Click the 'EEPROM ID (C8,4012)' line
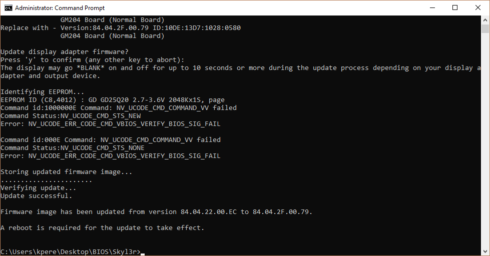The height and width of the screenshot is (256, 490). [113, 100]
